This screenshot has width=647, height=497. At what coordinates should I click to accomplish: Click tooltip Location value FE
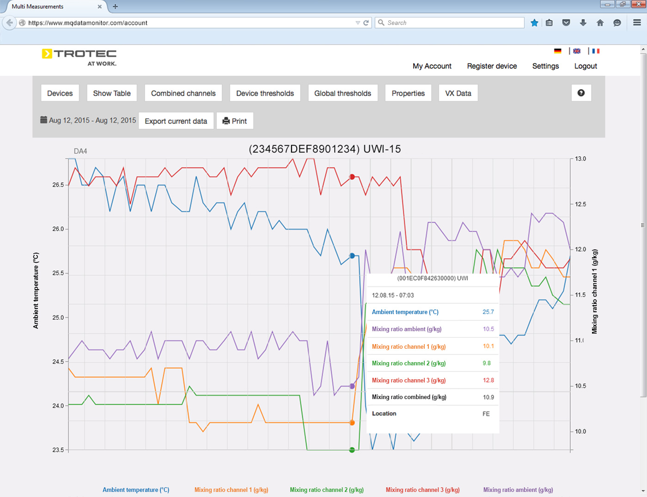pyautogui.click(x=486, y=414)
